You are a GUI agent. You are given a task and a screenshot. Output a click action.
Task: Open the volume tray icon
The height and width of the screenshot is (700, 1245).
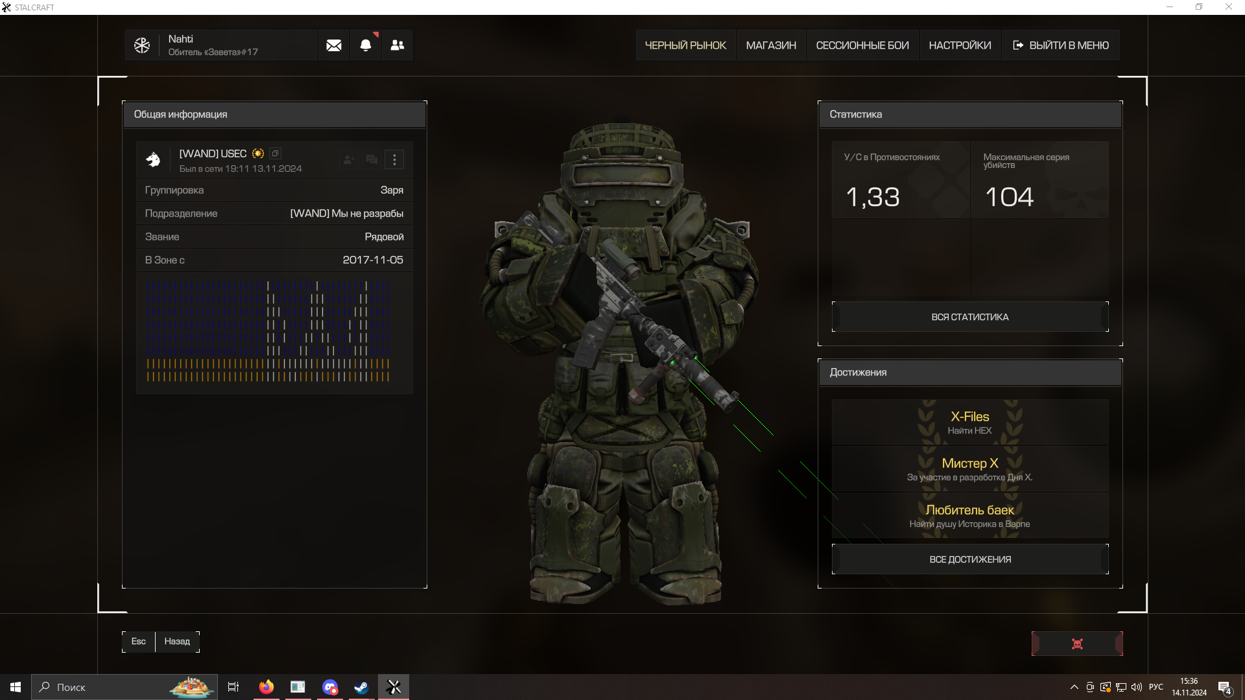pos(1137,687)
